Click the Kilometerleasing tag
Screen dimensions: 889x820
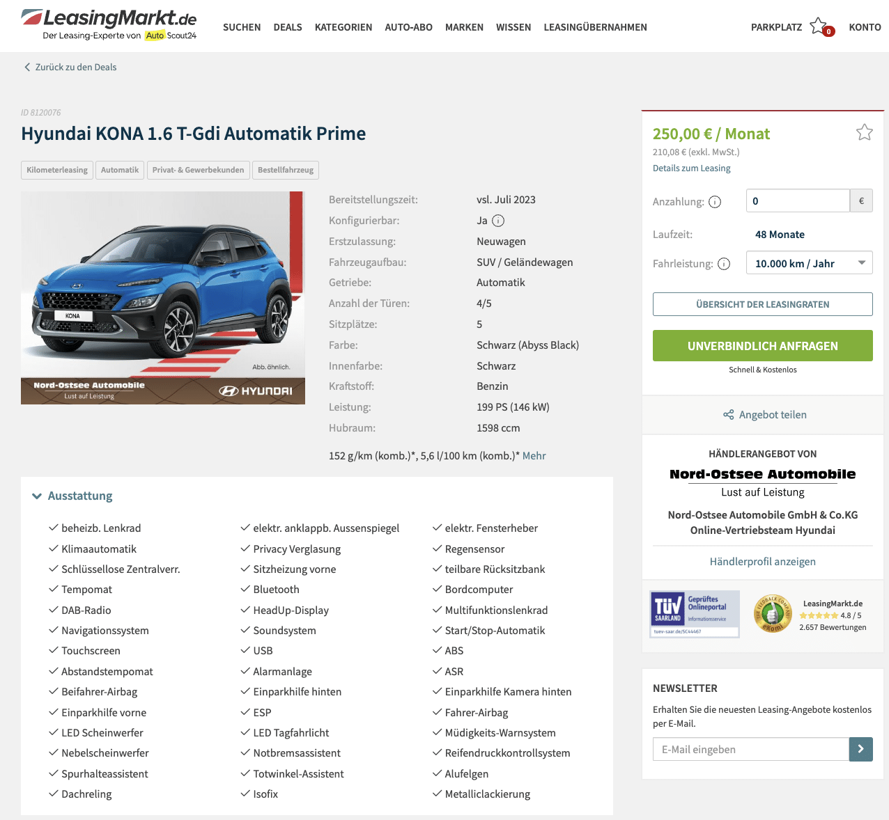pyautogui.click(x=57, y=170)
